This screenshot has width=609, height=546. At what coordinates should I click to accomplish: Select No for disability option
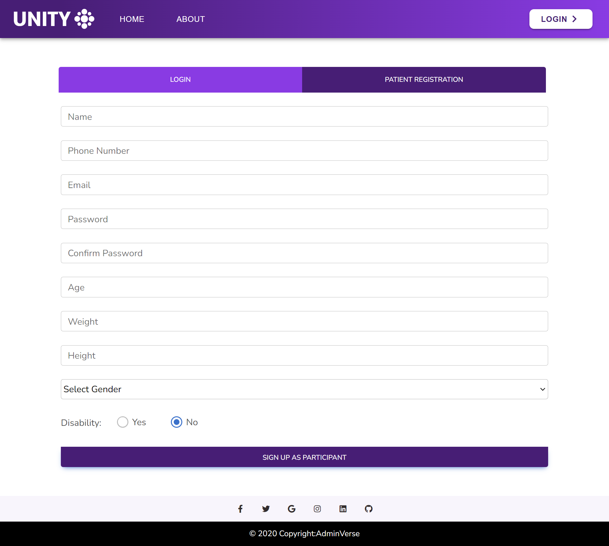177,422
